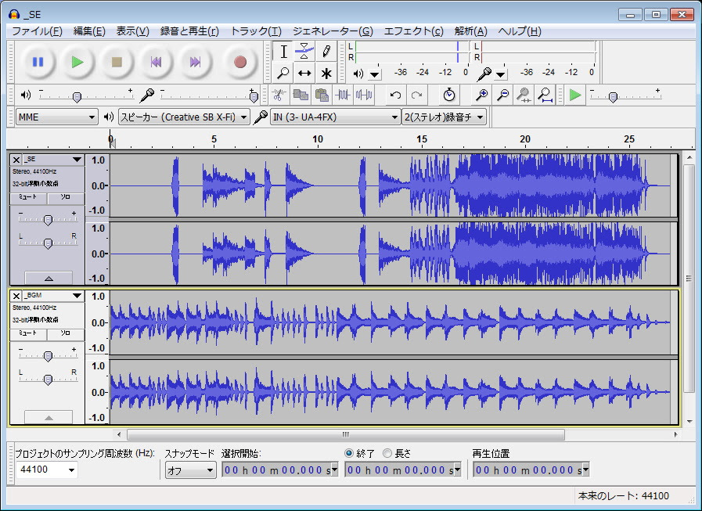The width and height of the screenshot is (702, 511).
Task: Select the 終了 (end) radio button
Action: [x=349, y=453]
